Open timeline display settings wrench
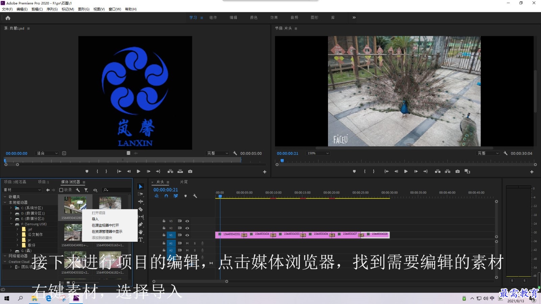The width and height of the screenshot is (541, 304). coord(195,196)
